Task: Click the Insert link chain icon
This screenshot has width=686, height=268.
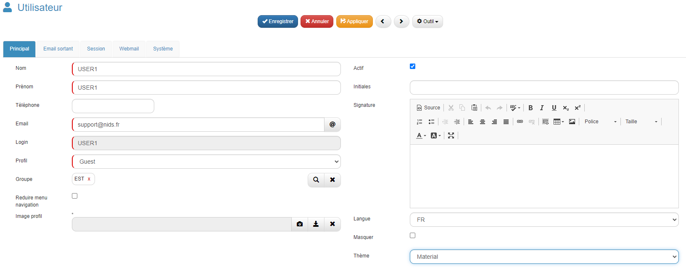Action: click(x=520, y=122)
